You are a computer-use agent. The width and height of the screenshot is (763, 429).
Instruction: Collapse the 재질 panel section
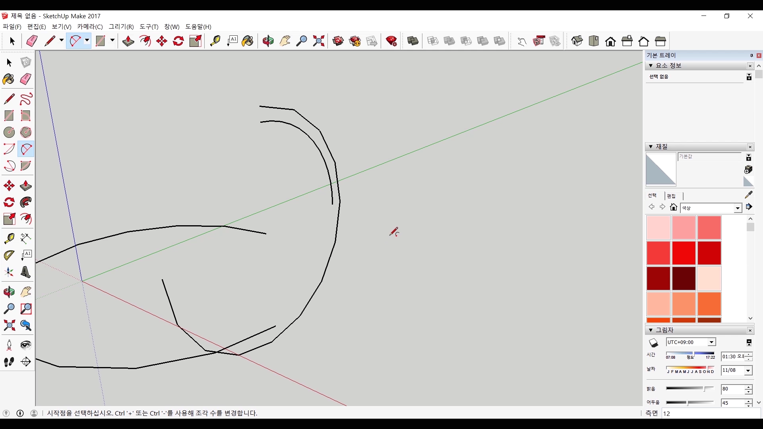[651, 147]
